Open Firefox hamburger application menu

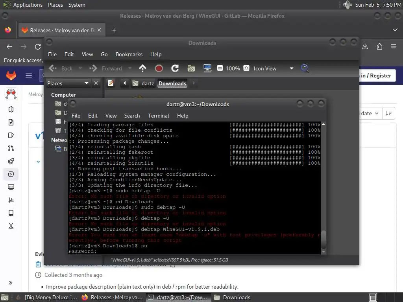(394, 46)
